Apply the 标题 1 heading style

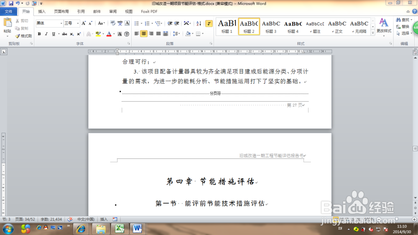pos(227,26)
